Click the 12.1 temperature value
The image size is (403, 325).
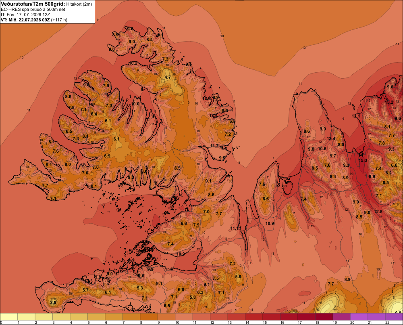coord(356,116)
